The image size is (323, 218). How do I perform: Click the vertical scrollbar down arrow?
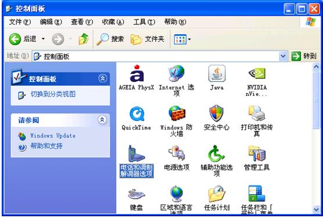point(316,209)
